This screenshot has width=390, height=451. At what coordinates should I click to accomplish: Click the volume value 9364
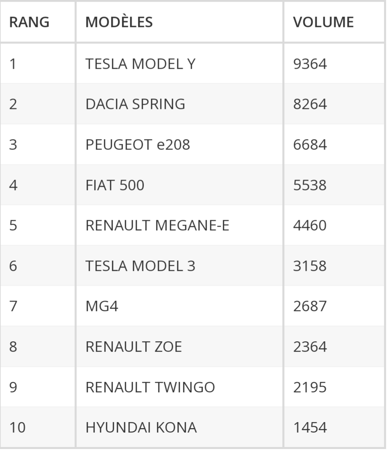[310, 64]
